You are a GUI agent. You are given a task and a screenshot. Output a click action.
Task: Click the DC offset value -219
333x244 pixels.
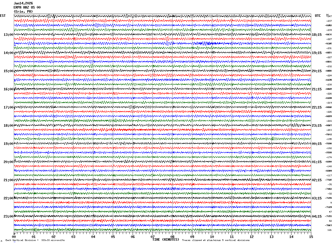329,103
